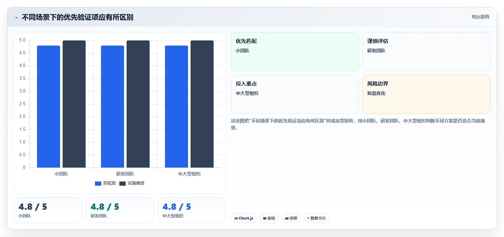The width and height of the screenshot is (504, 237).
Task: Click the 中大型组织 x-axis label
Action: [189, 174]
